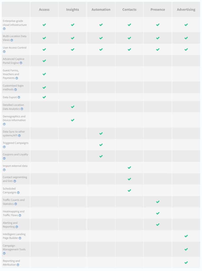Screen dimensions: 202x271
Task: Show help for Advanced Captive Portal Engine
Action: [x=21, y=63]
